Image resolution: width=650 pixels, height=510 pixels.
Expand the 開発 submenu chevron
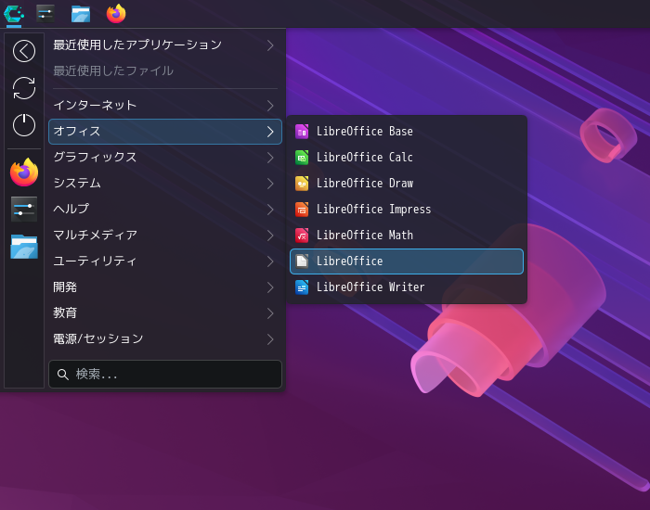coord(270,287)
